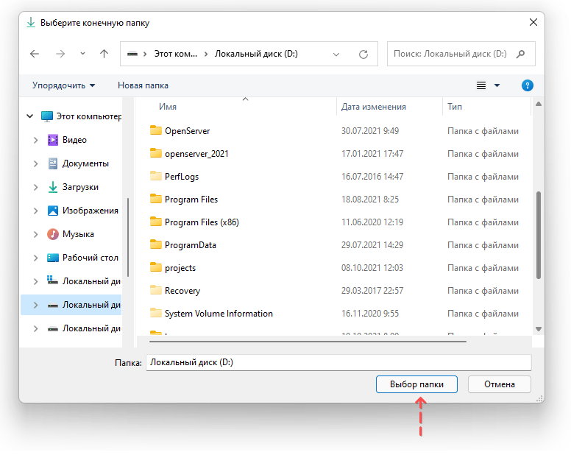This screenshot has width=571, height=455.
Task: Select the Program Files (x86) folder icon
Action: coord(156,222)
